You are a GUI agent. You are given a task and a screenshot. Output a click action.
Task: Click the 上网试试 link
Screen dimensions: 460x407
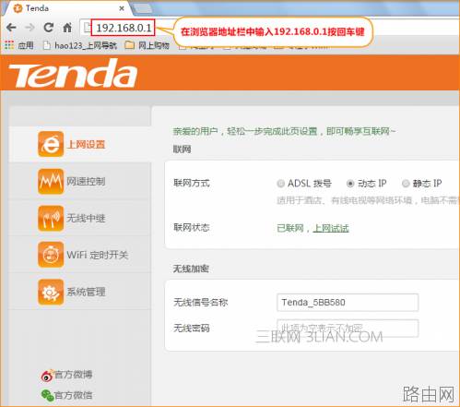[331, 228]
